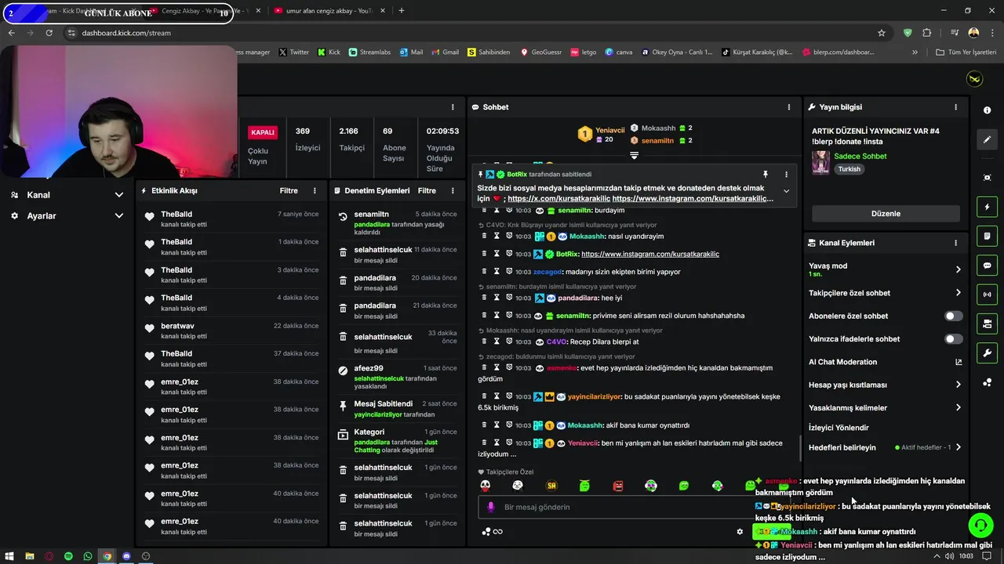This screenshot has height=564, width=1004.
Task: Toggle the chat bubble widget icon
Action: pos(987,266)
